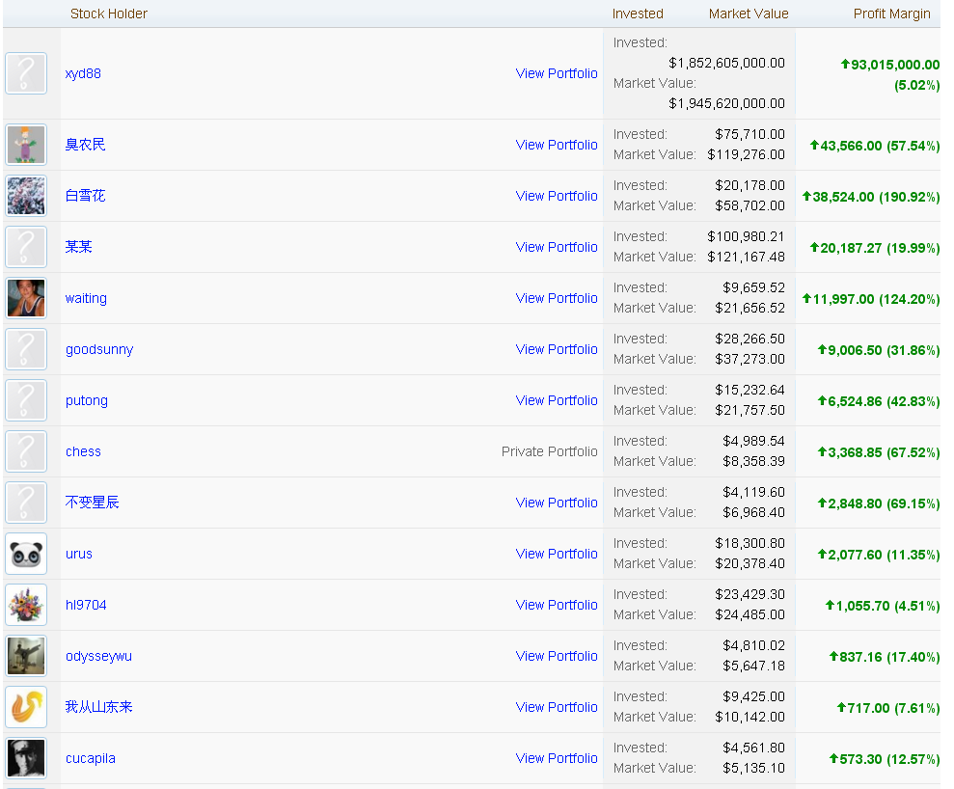Click the Stock Holder column header
The image size is (954, 789).
109,14
